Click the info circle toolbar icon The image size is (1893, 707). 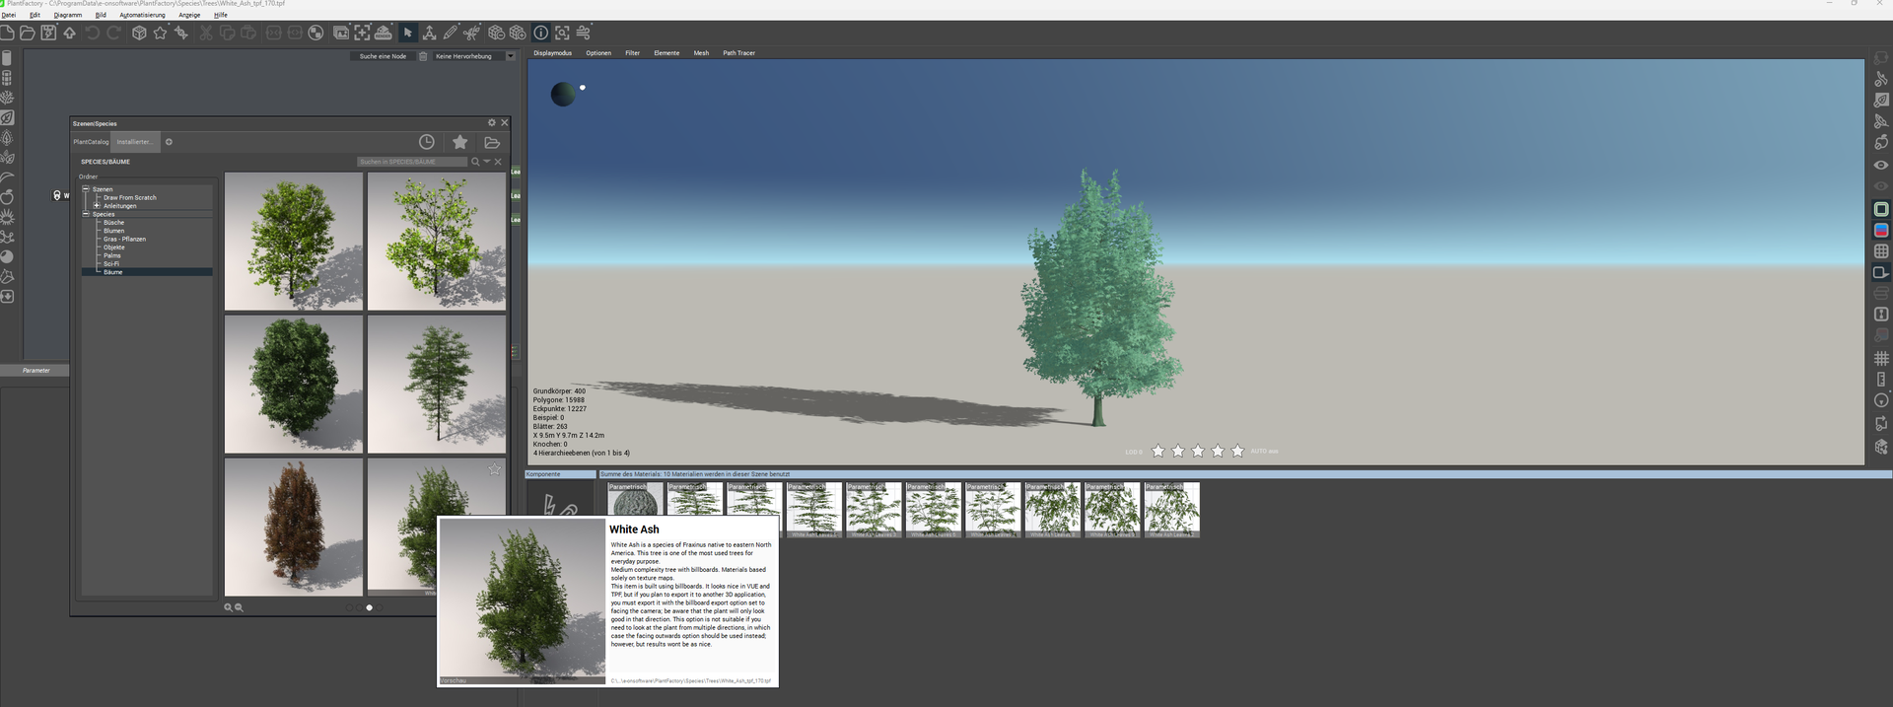[x=541, y=34]
